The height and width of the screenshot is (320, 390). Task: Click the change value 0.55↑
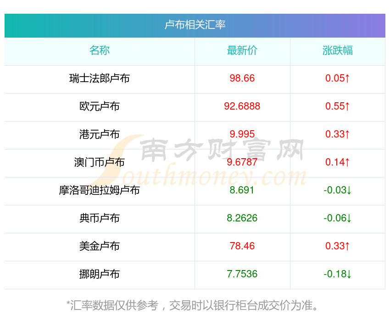338,106
